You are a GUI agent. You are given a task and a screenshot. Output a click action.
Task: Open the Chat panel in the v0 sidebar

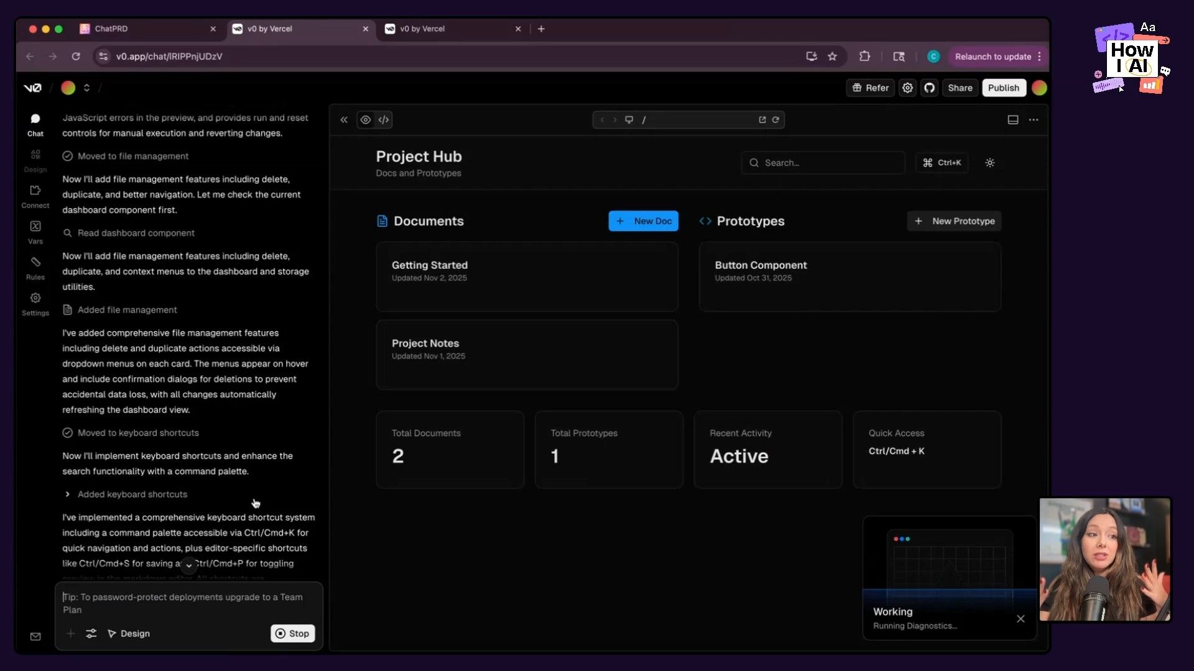35,124
